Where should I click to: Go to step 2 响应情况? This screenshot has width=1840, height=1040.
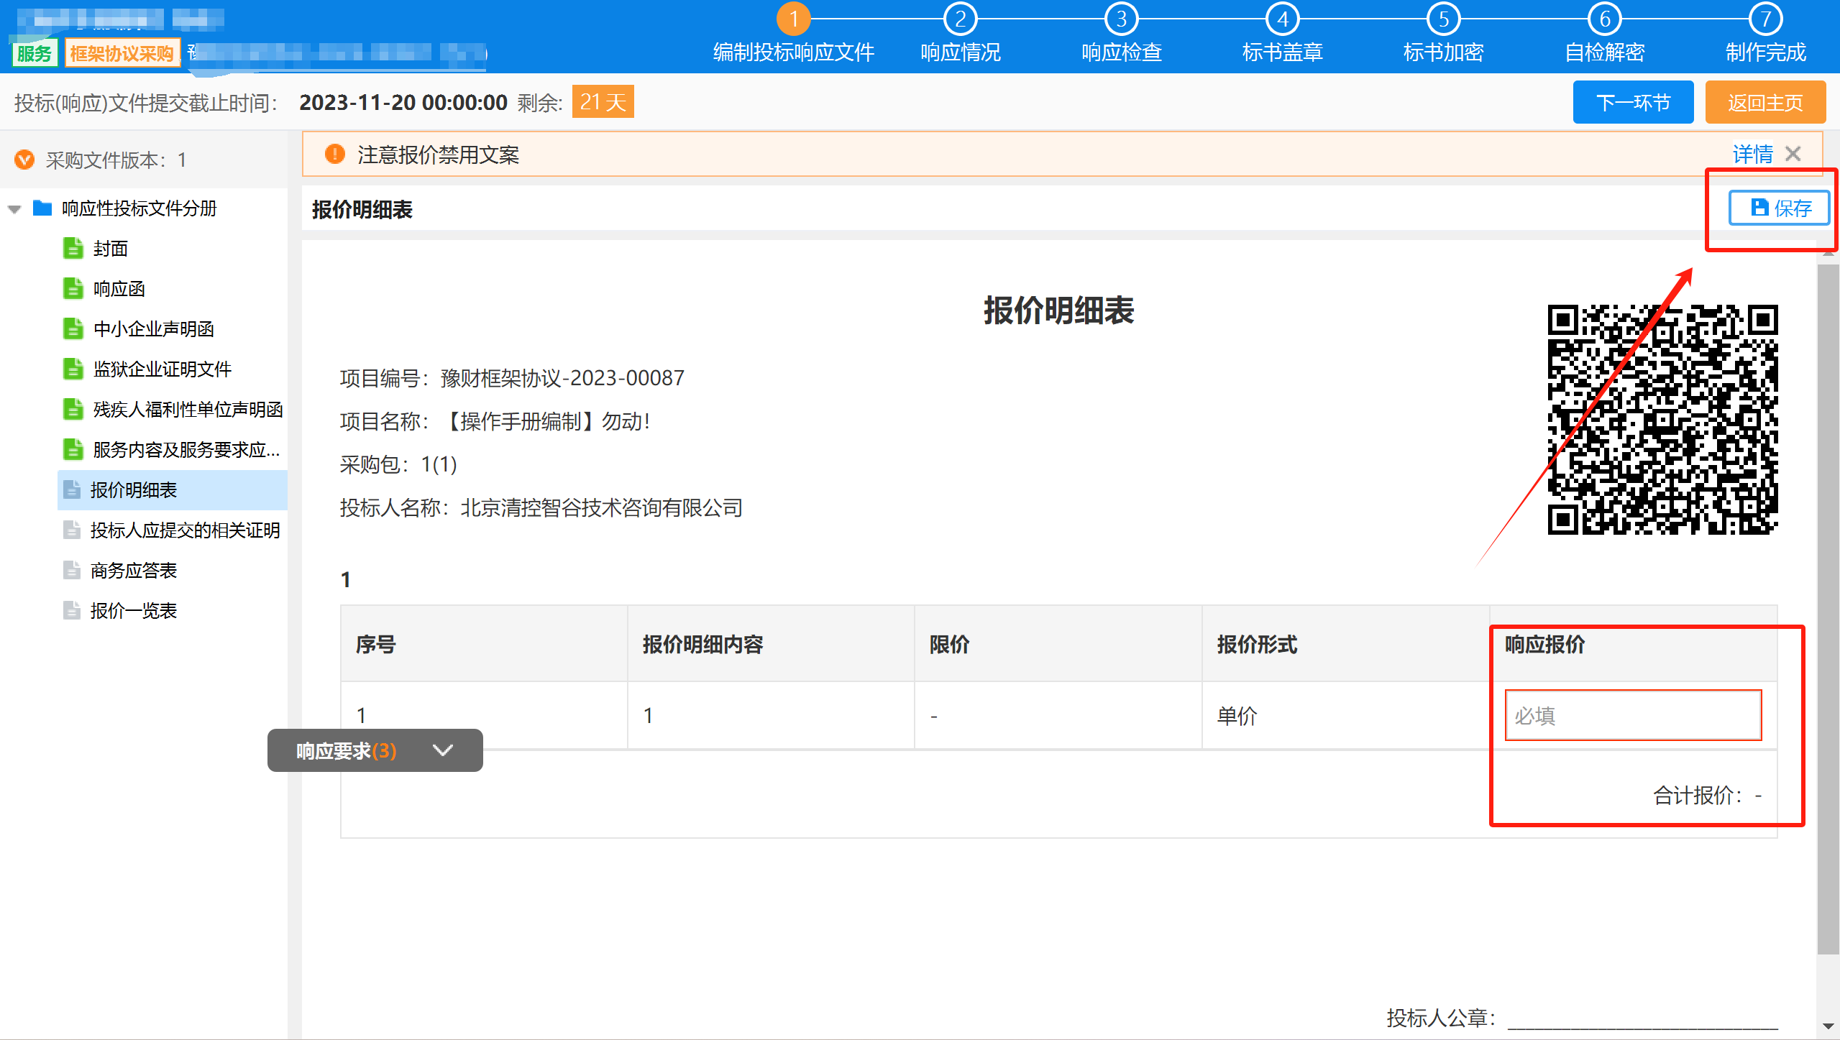961,34
